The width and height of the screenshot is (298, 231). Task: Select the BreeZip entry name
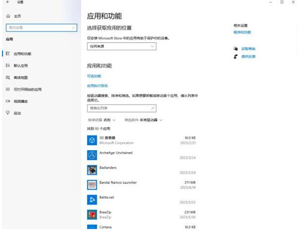click(x=105, y=212)
